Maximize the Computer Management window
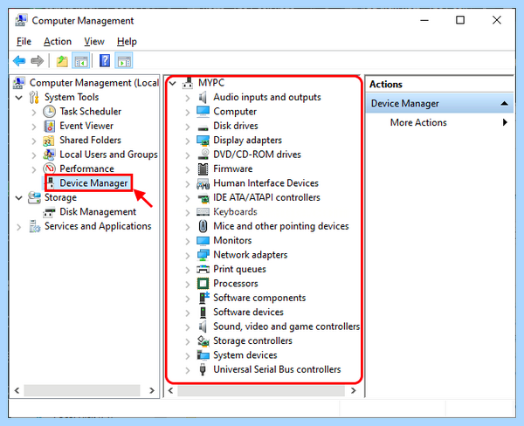The image size is (524, 426). click(460, 20)
